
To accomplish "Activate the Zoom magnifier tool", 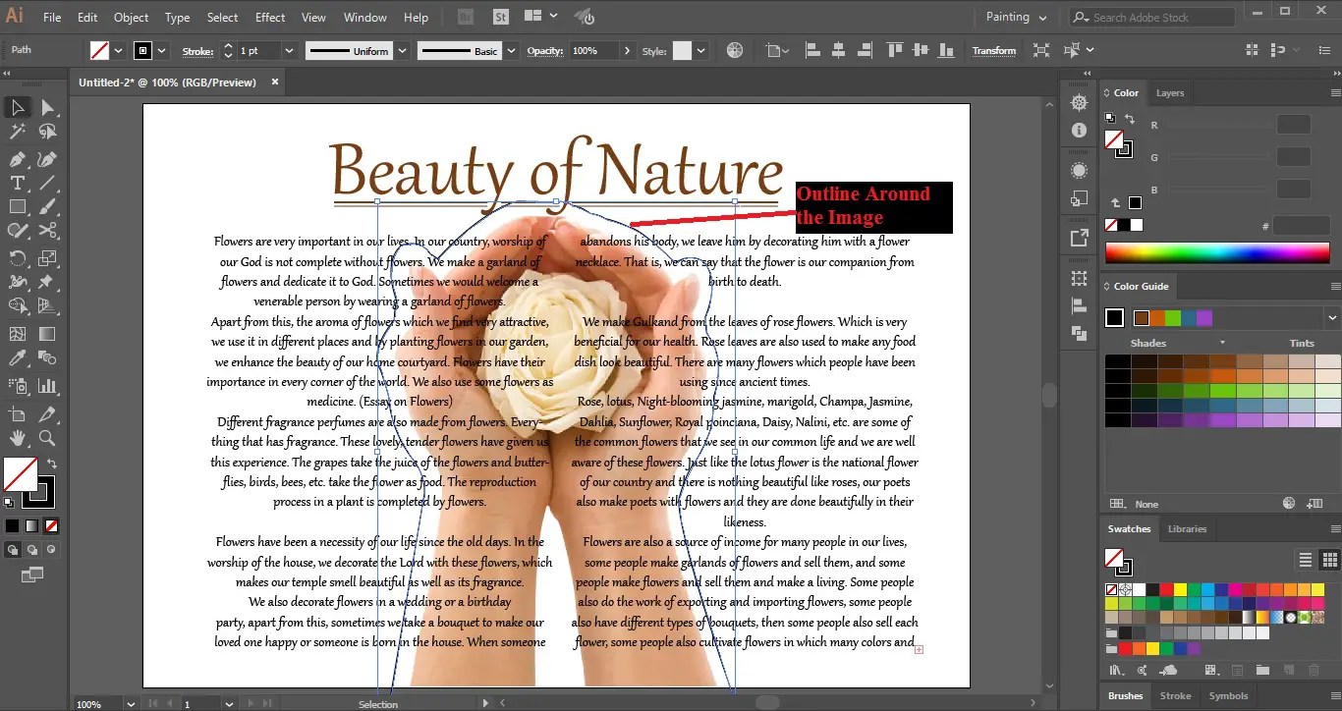I will [47, 438].
